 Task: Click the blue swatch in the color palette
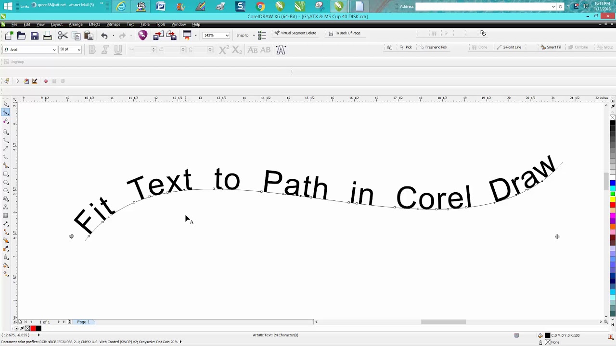pyautogui.click(x=613, y=183)
